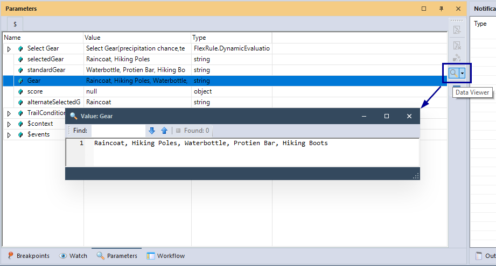Click the score parameter icon
The width and height of the screenshot is (496, 266).
tap(20, 91)
